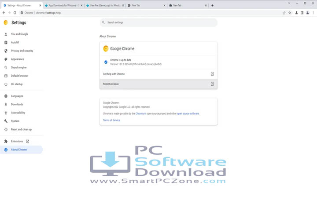Click the Get help with Chrome row

158,74
